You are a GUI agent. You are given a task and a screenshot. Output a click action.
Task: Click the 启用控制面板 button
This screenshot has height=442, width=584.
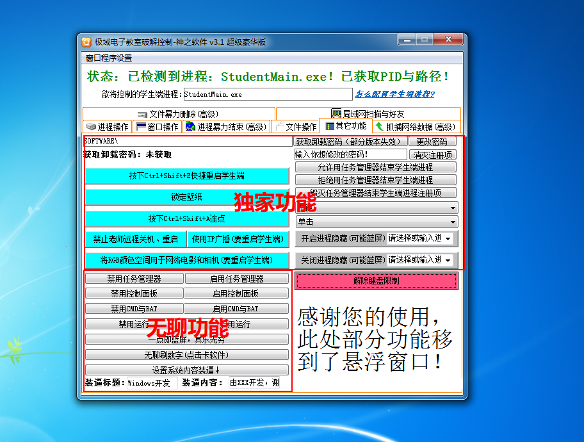(236, 293)
